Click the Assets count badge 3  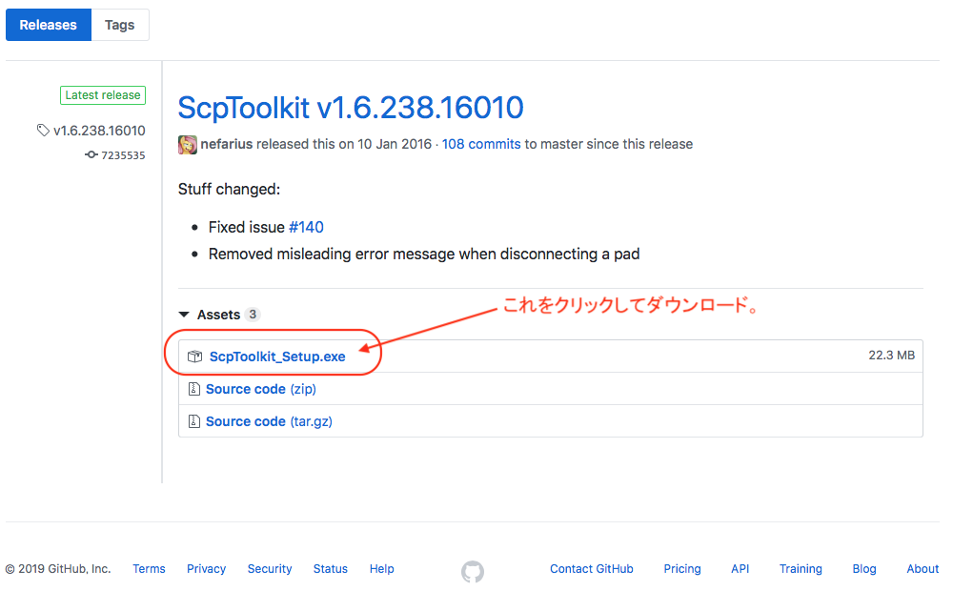253,315
